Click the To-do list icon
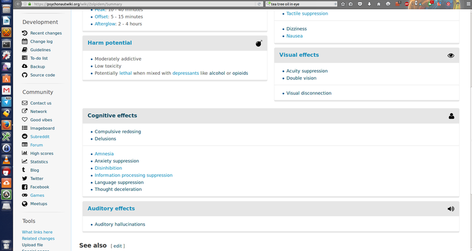 tap(25, 58)
